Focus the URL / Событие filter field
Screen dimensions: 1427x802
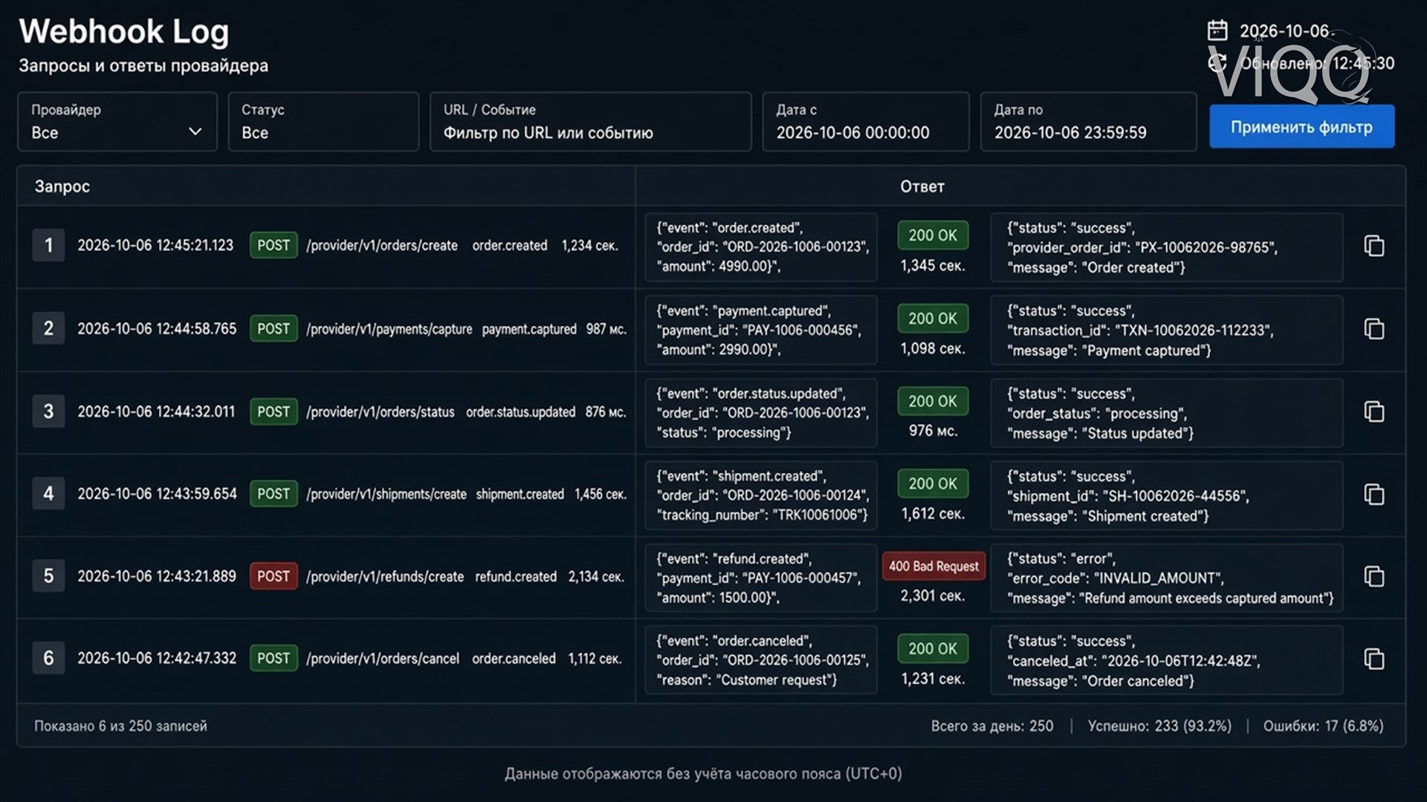click(x=591, y=122)
